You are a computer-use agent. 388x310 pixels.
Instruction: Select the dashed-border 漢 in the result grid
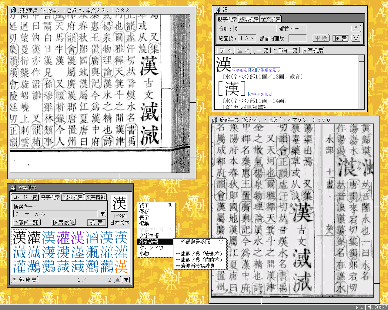click(19, 237)
